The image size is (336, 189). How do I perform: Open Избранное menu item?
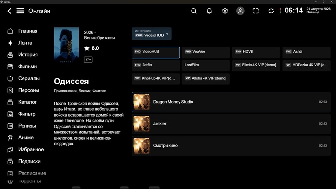[31, 149]
